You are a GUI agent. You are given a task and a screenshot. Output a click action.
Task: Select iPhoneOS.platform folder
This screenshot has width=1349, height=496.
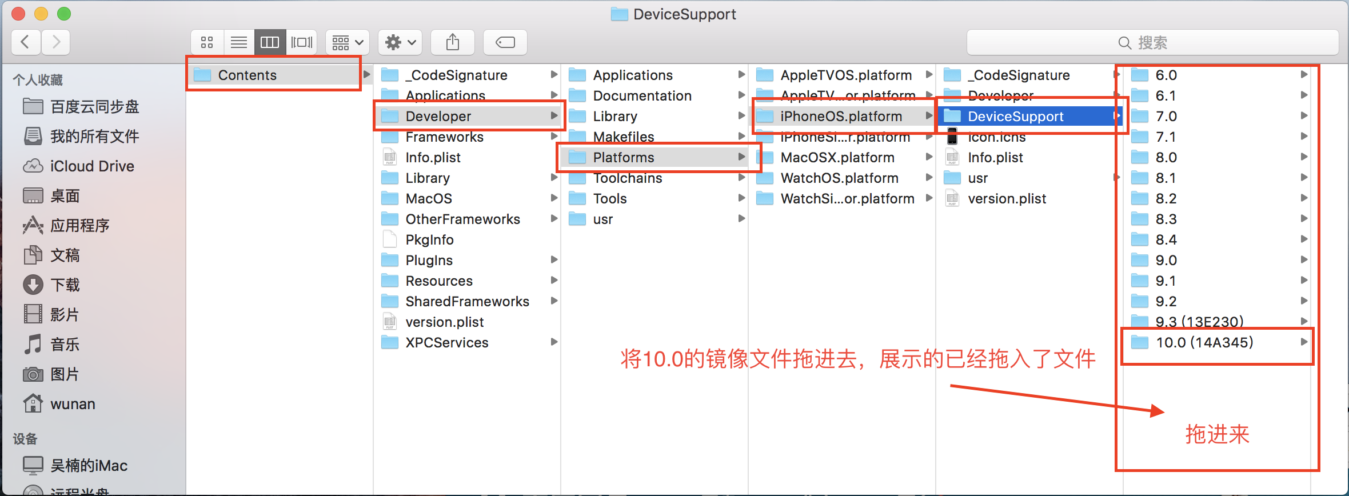tap(842, 116)
